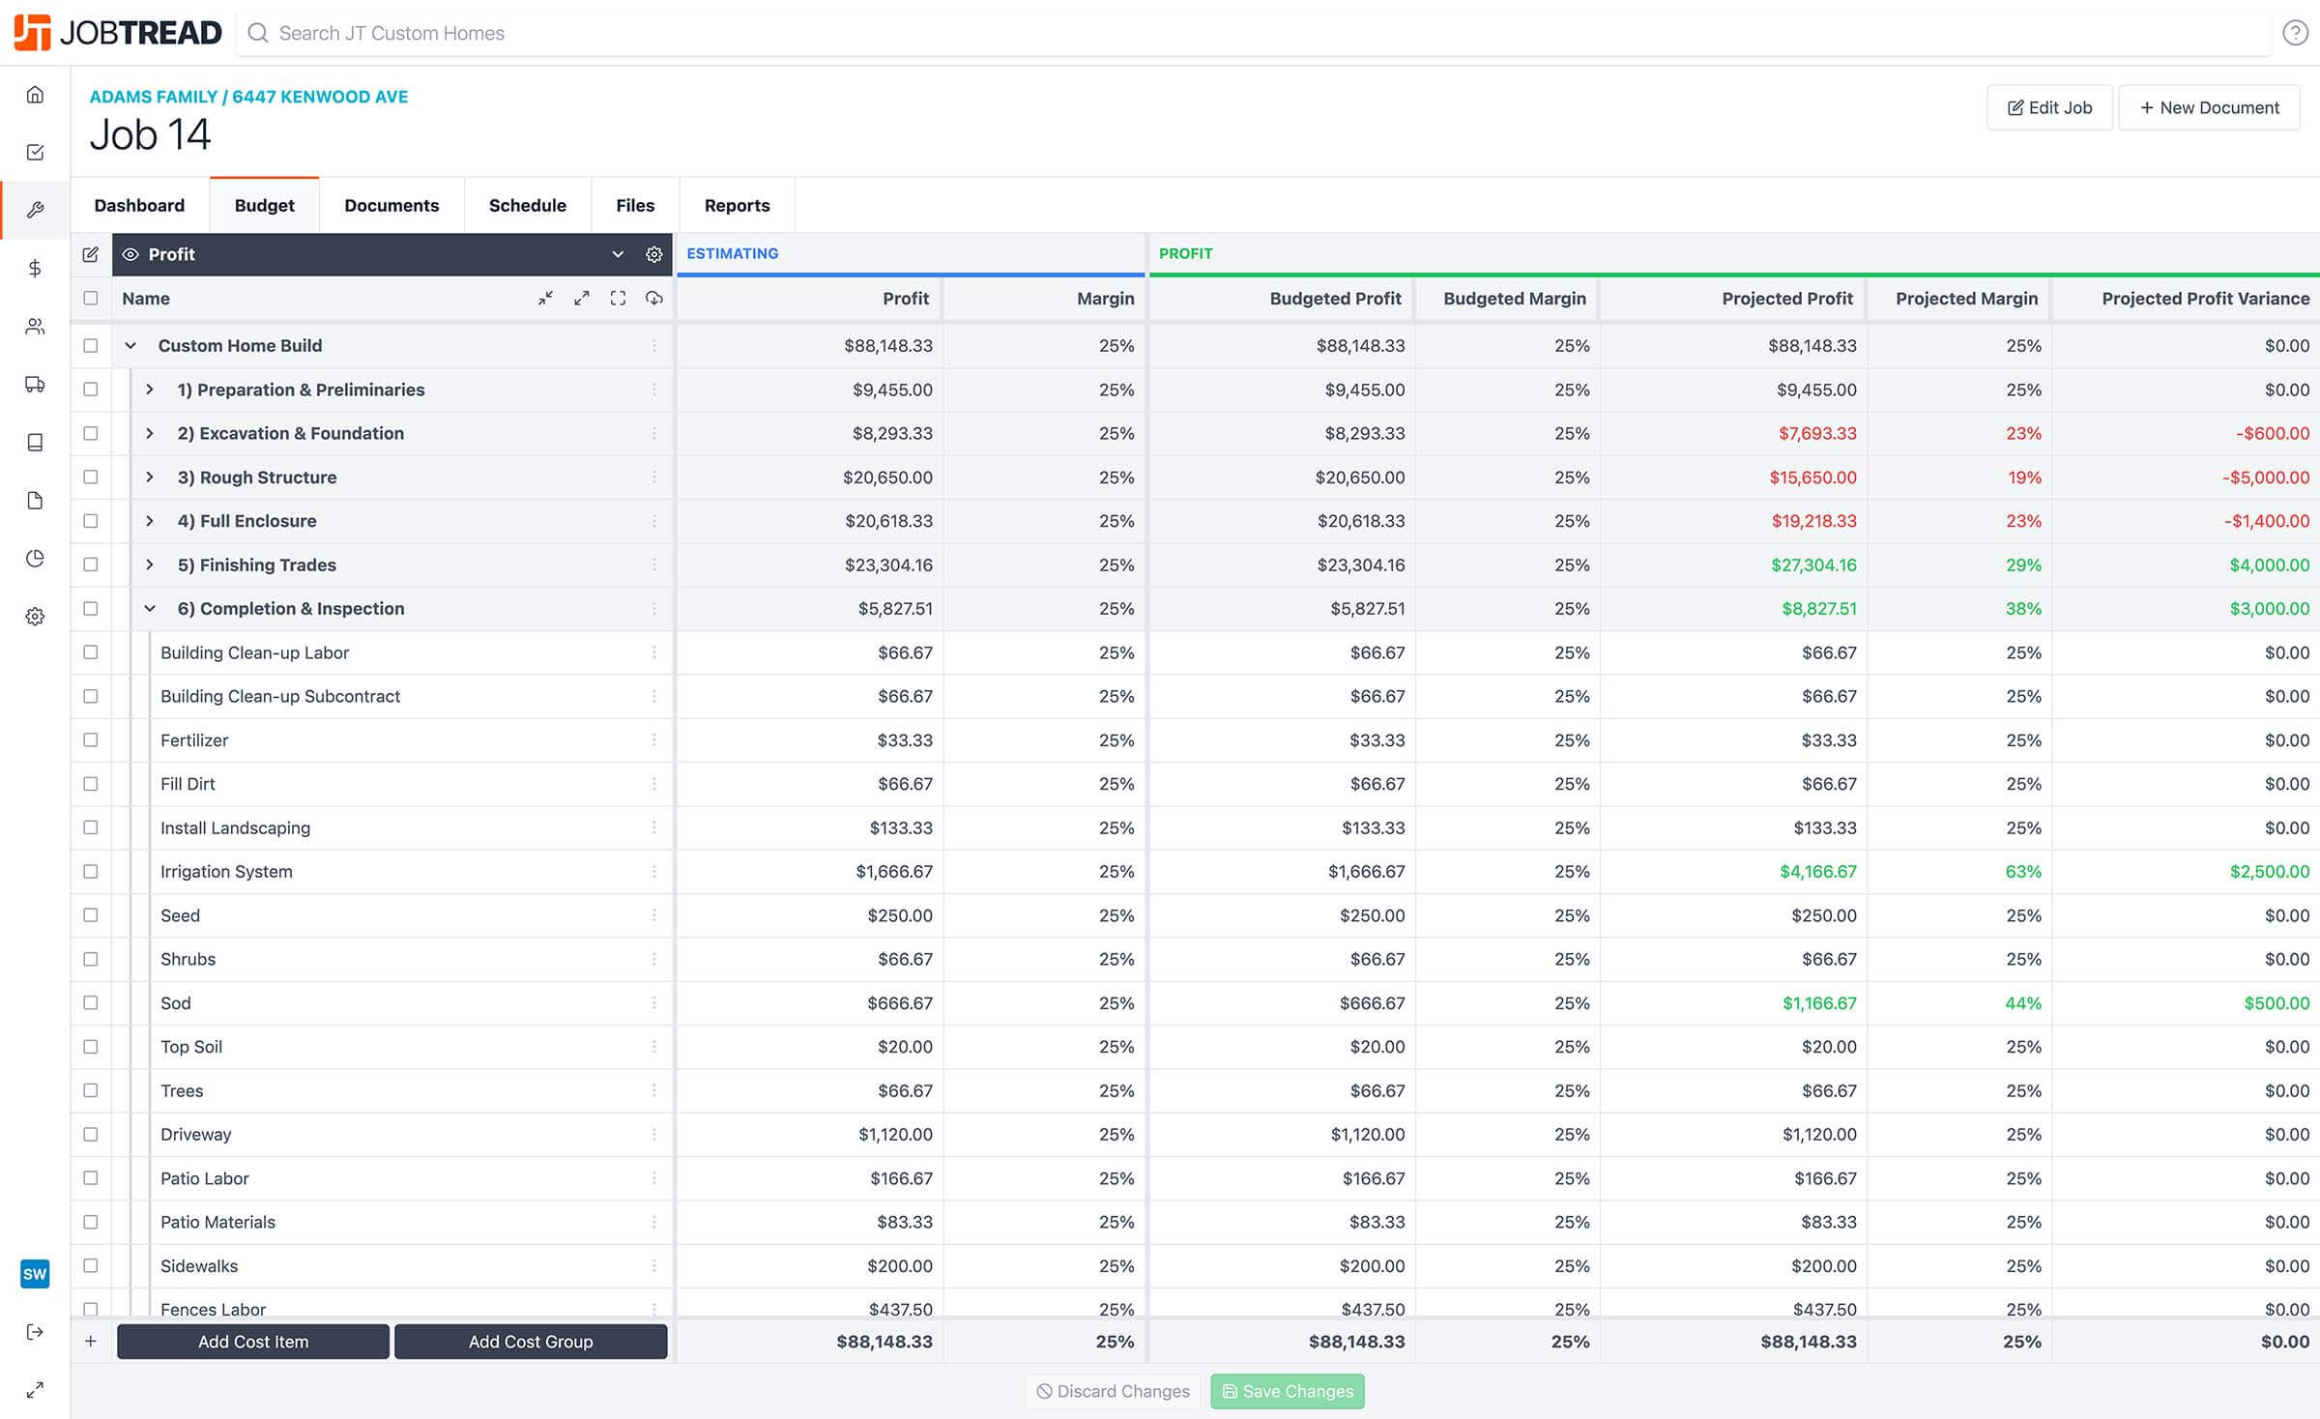Open the truck icon in sidebar
This screenshot has width=2320, height=1419.
point(35,384)
